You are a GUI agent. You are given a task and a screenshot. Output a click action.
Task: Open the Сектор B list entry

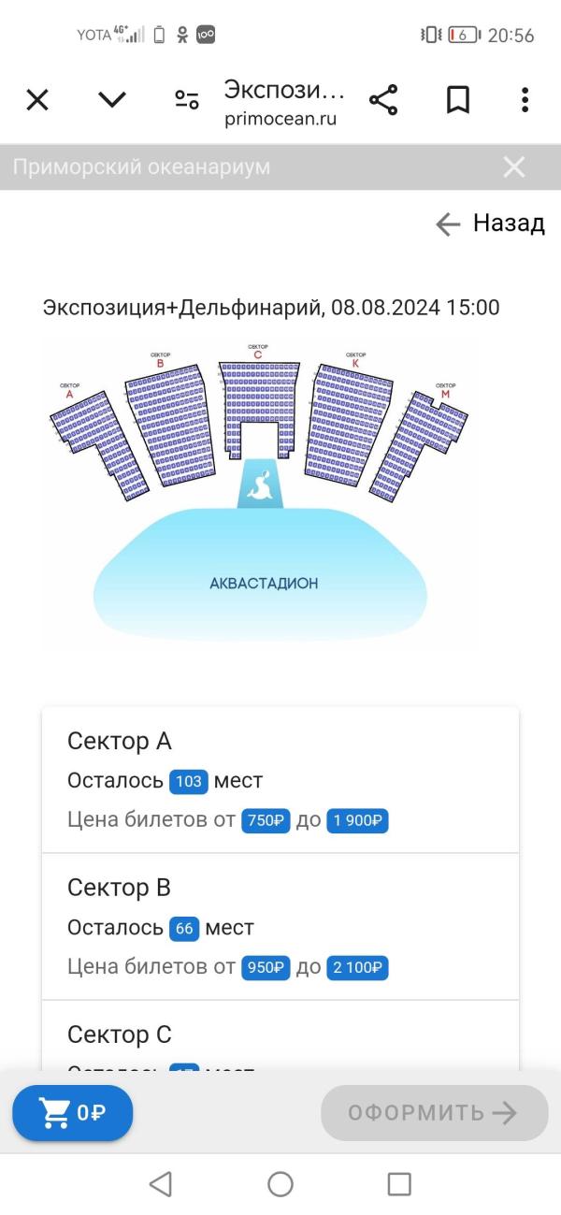280,926
